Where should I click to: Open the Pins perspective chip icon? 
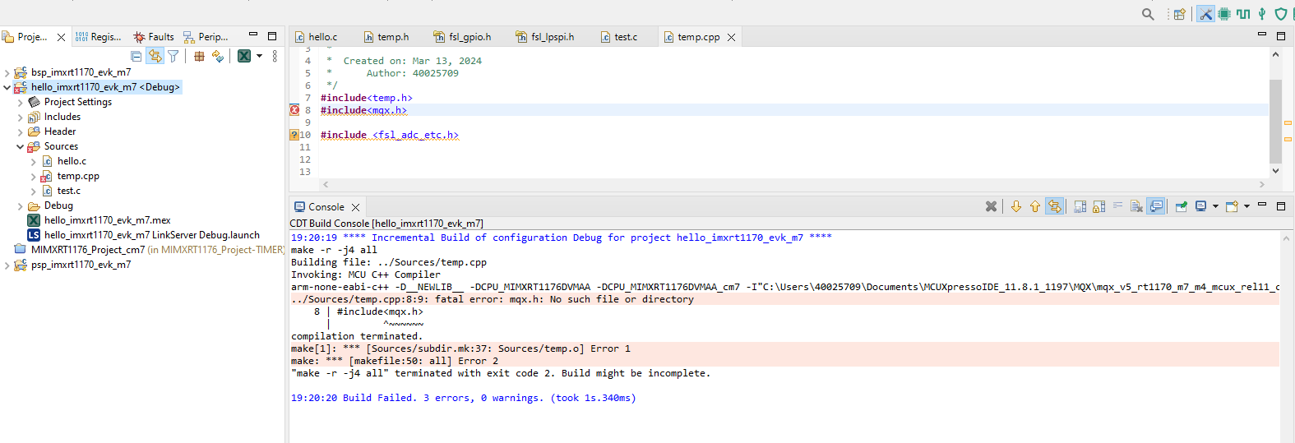pyautogui.click(x=1224, y=14)
